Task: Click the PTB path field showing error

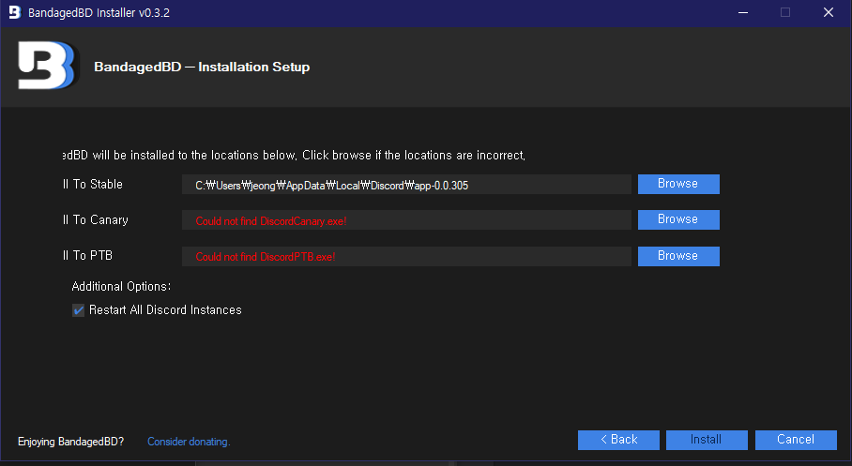Action: pos(406,256)
